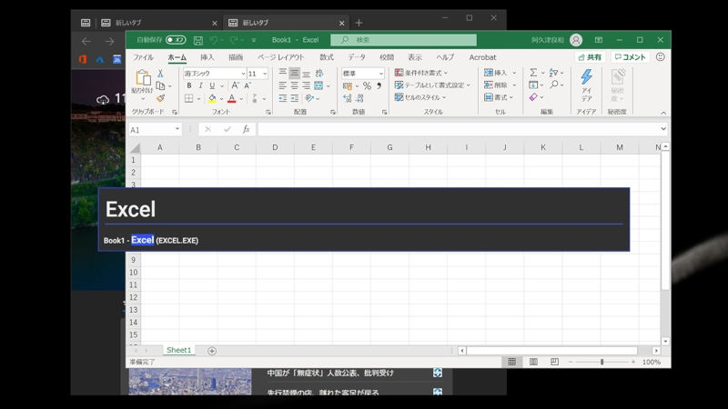The width and height of the screenshot is (728, 409).
Task: Toggle Wrap Text in alignment group
Action: click(319, 74)
